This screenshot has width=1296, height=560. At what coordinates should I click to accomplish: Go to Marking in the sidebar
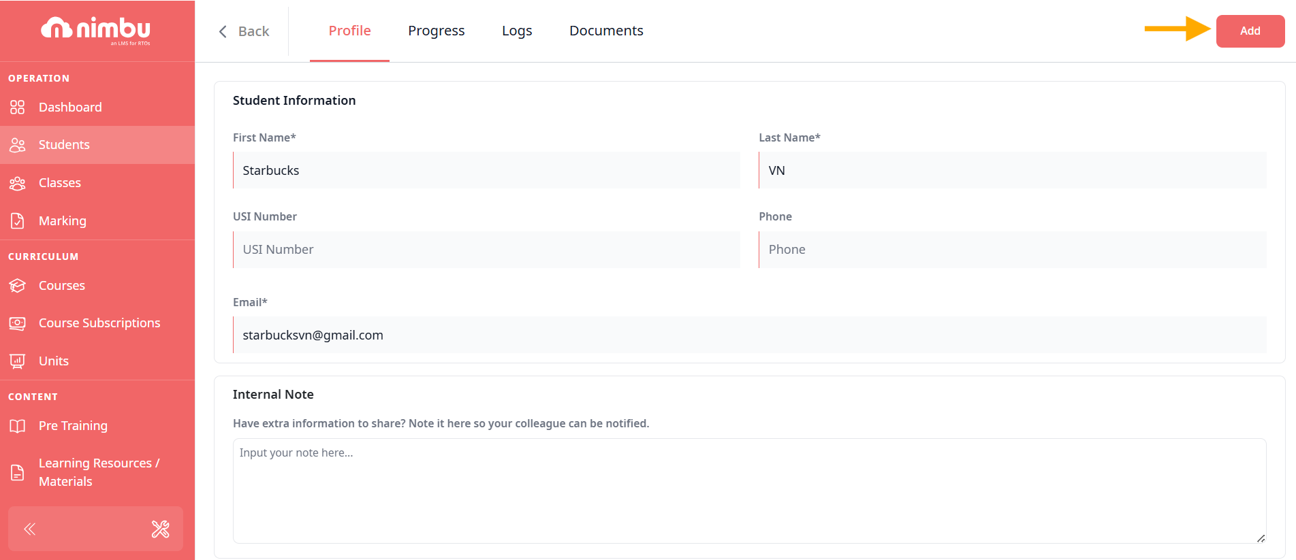[x=97, y=221]
